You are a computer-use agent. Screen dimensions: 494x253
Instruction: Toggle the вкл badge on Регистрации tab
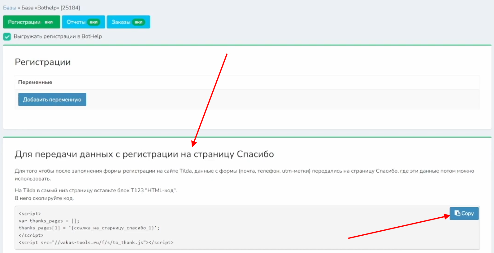tap(49, 22)
